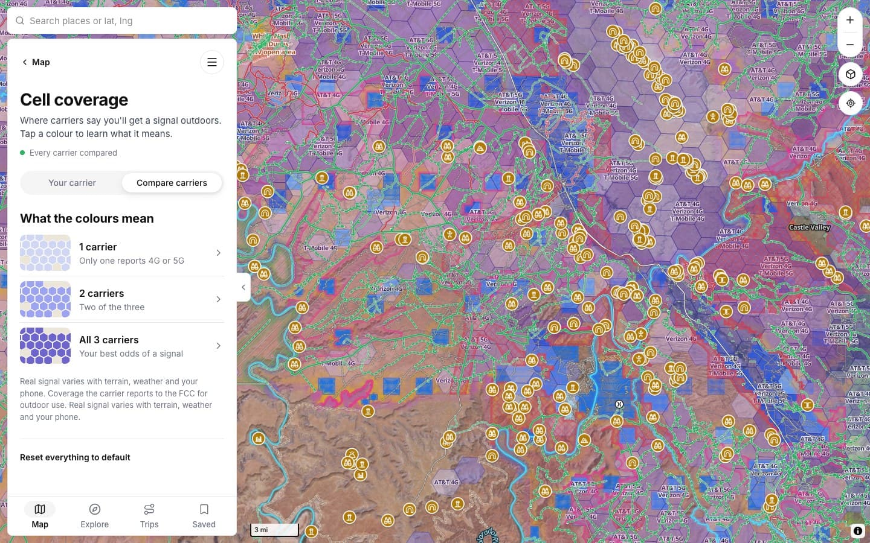Zoom in on the map

coord(850,20)
